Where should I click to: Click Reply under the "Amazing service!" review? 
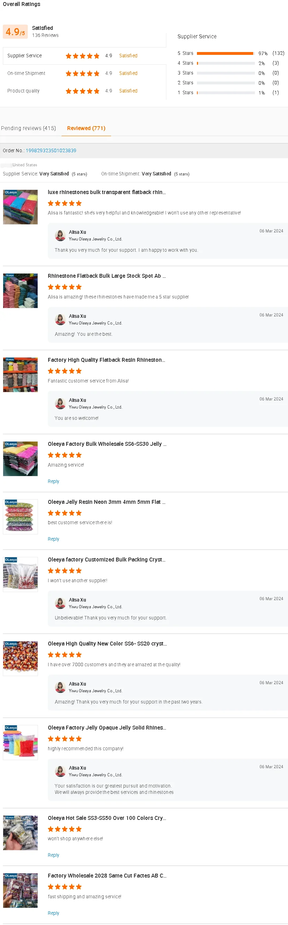coord(53,481)
